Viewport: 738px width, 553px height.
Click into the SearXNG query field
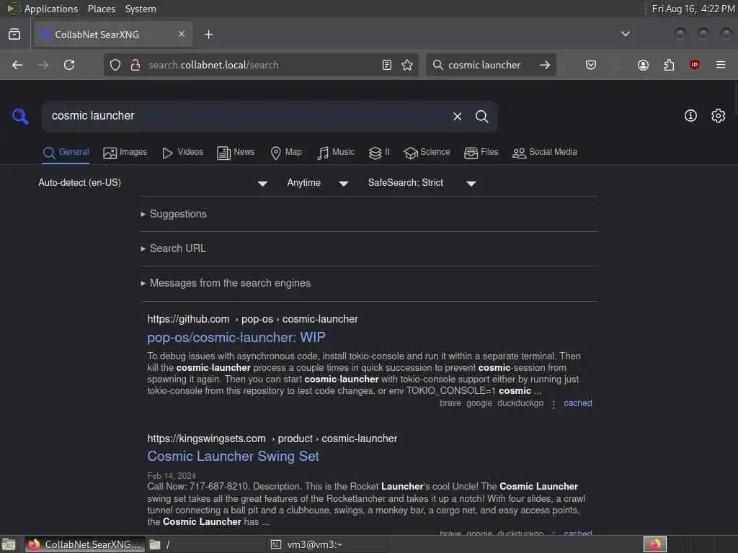245,116
